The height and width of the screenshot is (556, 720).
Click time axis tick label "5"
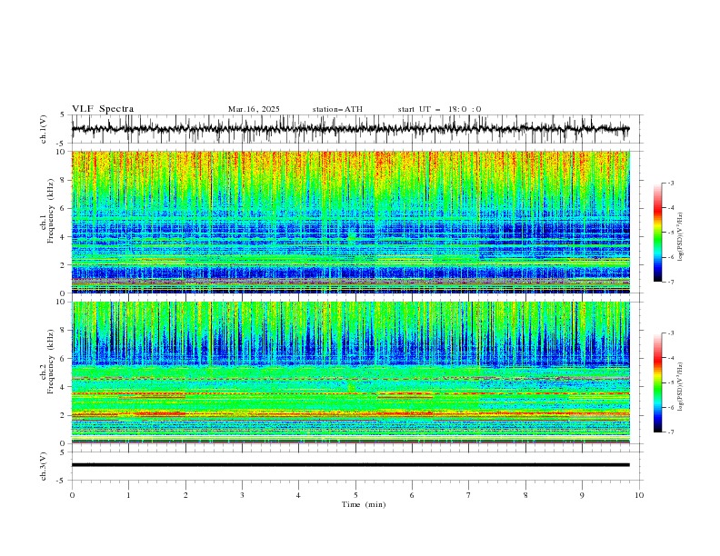(x=355, y=495)
